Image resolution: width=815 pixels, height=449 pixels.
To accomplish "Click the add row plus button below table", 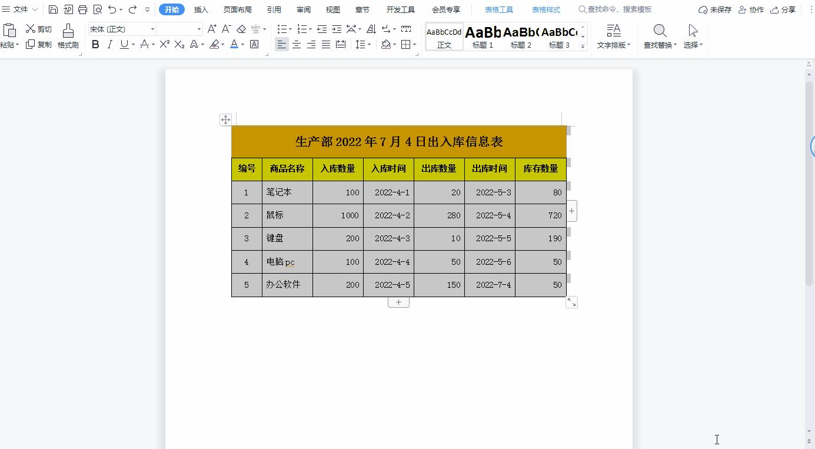I will [x=398, y=301].
